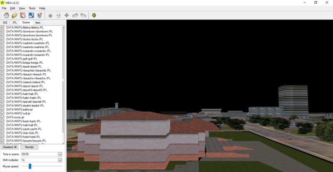Uncheck the airport.IPL checkbox
This screenshot has height=172, width=333.
pos(2,86)
